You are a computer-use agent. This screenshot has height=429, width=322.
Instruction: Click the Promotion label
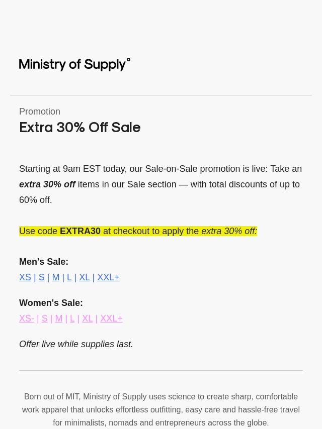point(40,112)
